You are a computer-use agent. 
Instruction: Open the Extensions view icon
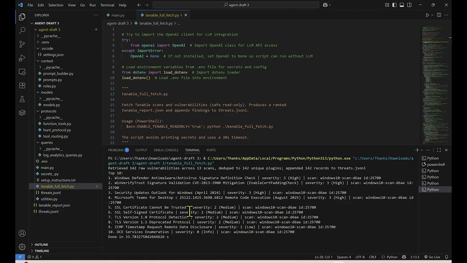pos(22,85)
